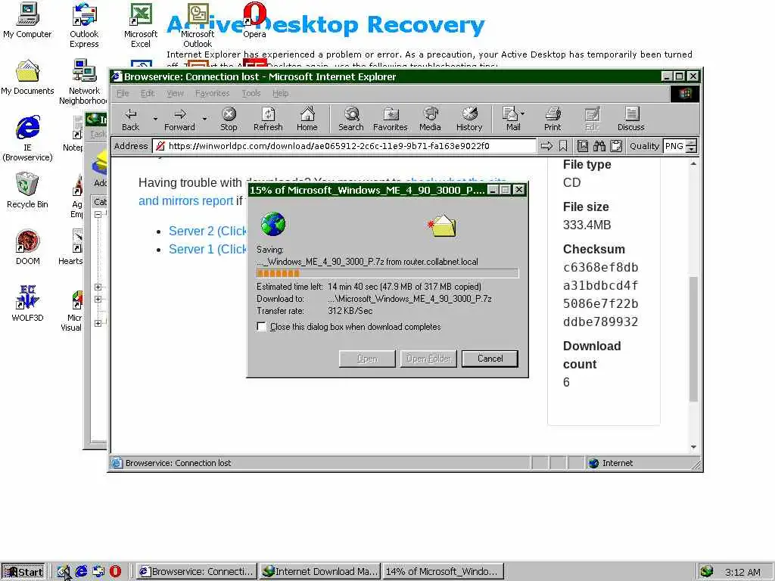Image resolution: width=775 pixels, height=581 pixels.
Task: Click Internet Explorer in Quick Launch
Action: click(81, 571)
